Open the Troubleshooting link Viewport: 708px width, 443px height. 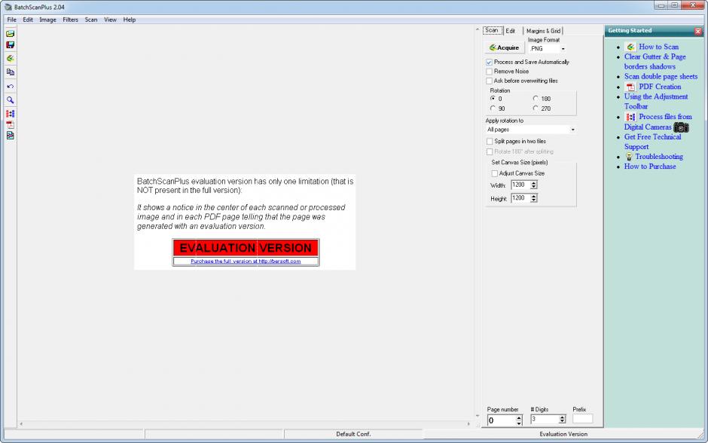click(x=659, y=157)
